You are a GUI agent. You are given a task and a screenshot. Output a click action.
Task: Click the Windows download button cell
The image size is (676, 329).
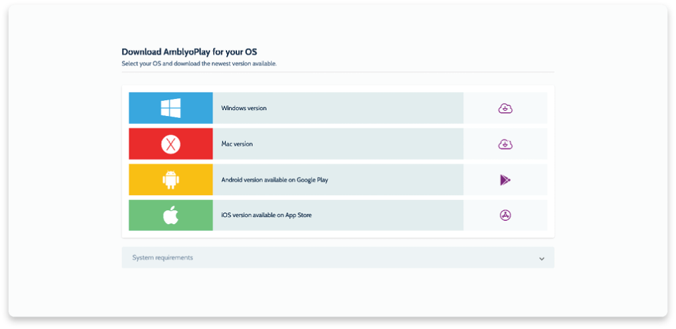(x=505, y=108)
